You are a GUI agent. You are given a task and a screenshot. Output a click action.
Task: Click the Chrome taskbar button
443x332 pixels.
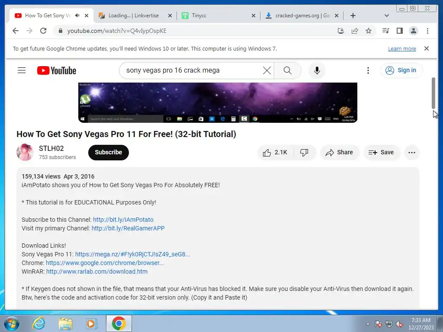119,323
